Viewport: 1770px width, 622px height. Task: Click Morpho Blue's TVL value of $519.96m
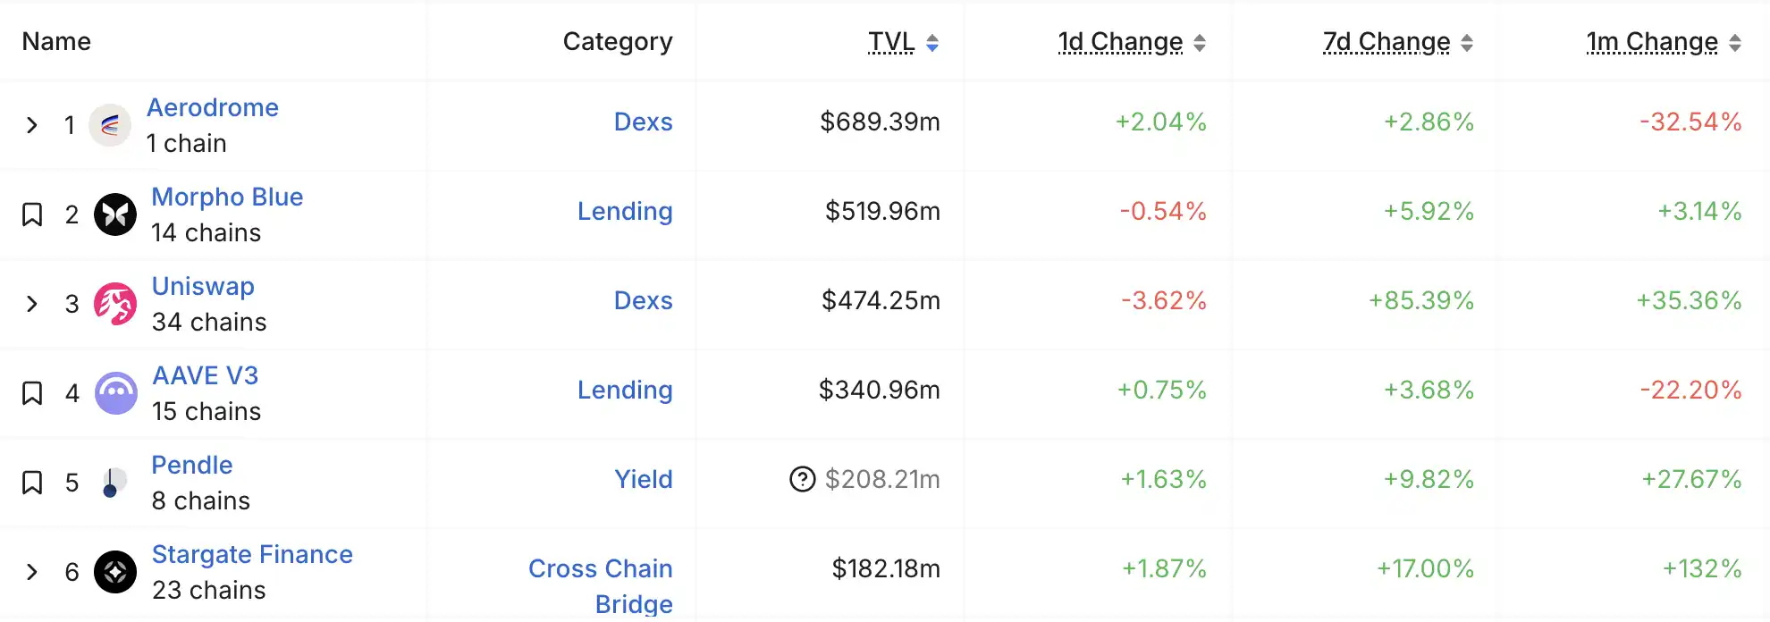[x=882, y=212]
